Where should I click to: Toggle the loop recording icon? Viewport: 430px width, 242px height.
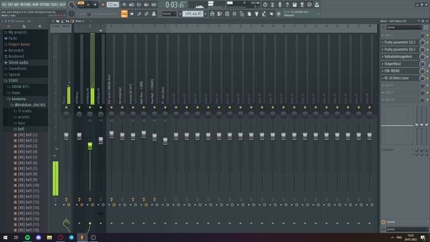[154, 5]
